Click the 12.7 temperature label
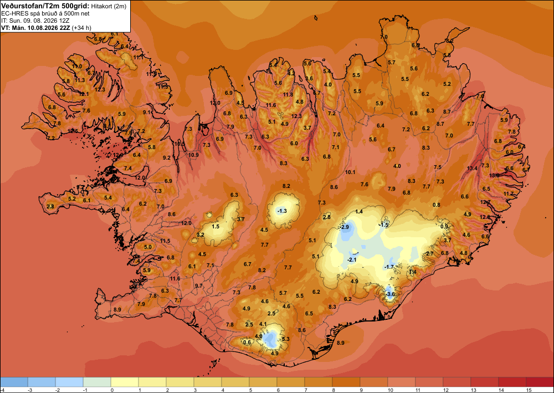 [485, 202]
